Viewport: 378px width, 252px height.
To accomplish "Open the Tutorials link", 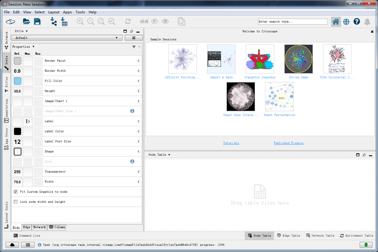I will pos(231,143).
